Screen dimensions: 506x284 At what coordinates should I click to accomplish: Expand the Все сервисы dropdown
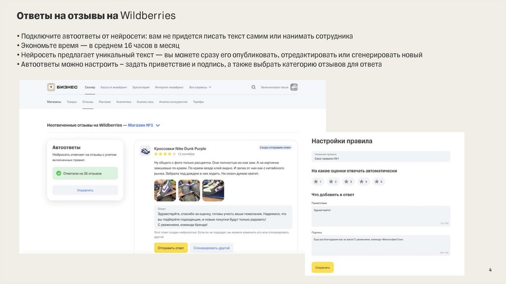tap(200, 87)
